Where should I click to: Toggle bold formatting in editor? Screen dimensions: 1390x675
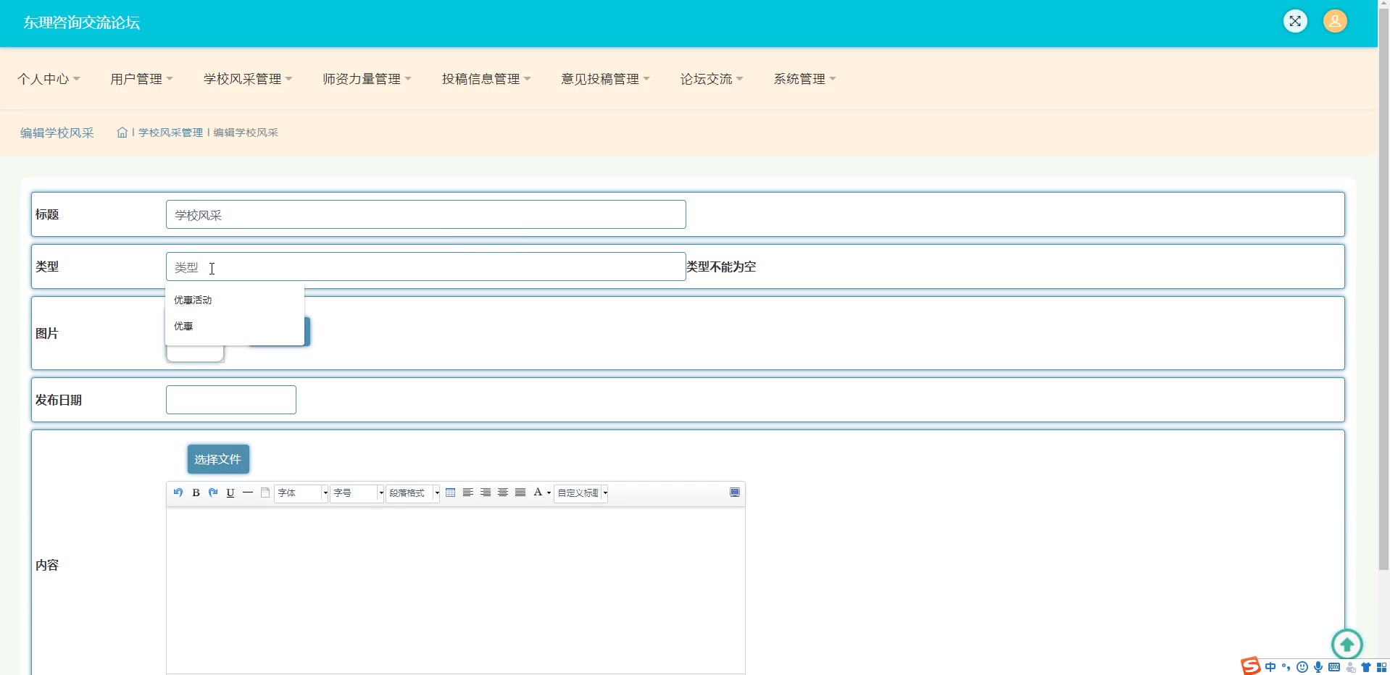point(196,492)
